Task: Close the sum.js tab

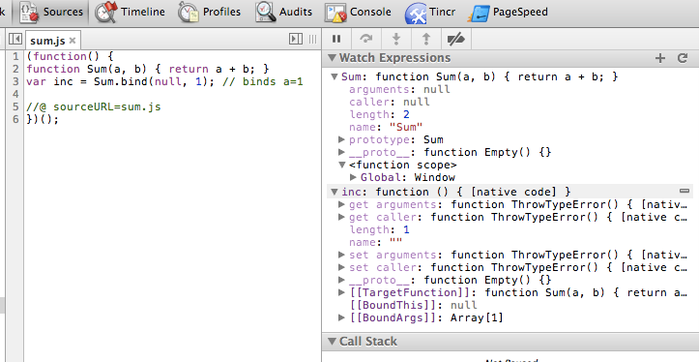Action: 73,41
